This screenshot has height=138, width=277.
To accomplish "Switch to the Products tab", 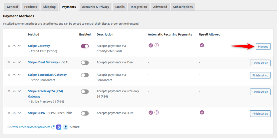I will [x=31, y=7].
